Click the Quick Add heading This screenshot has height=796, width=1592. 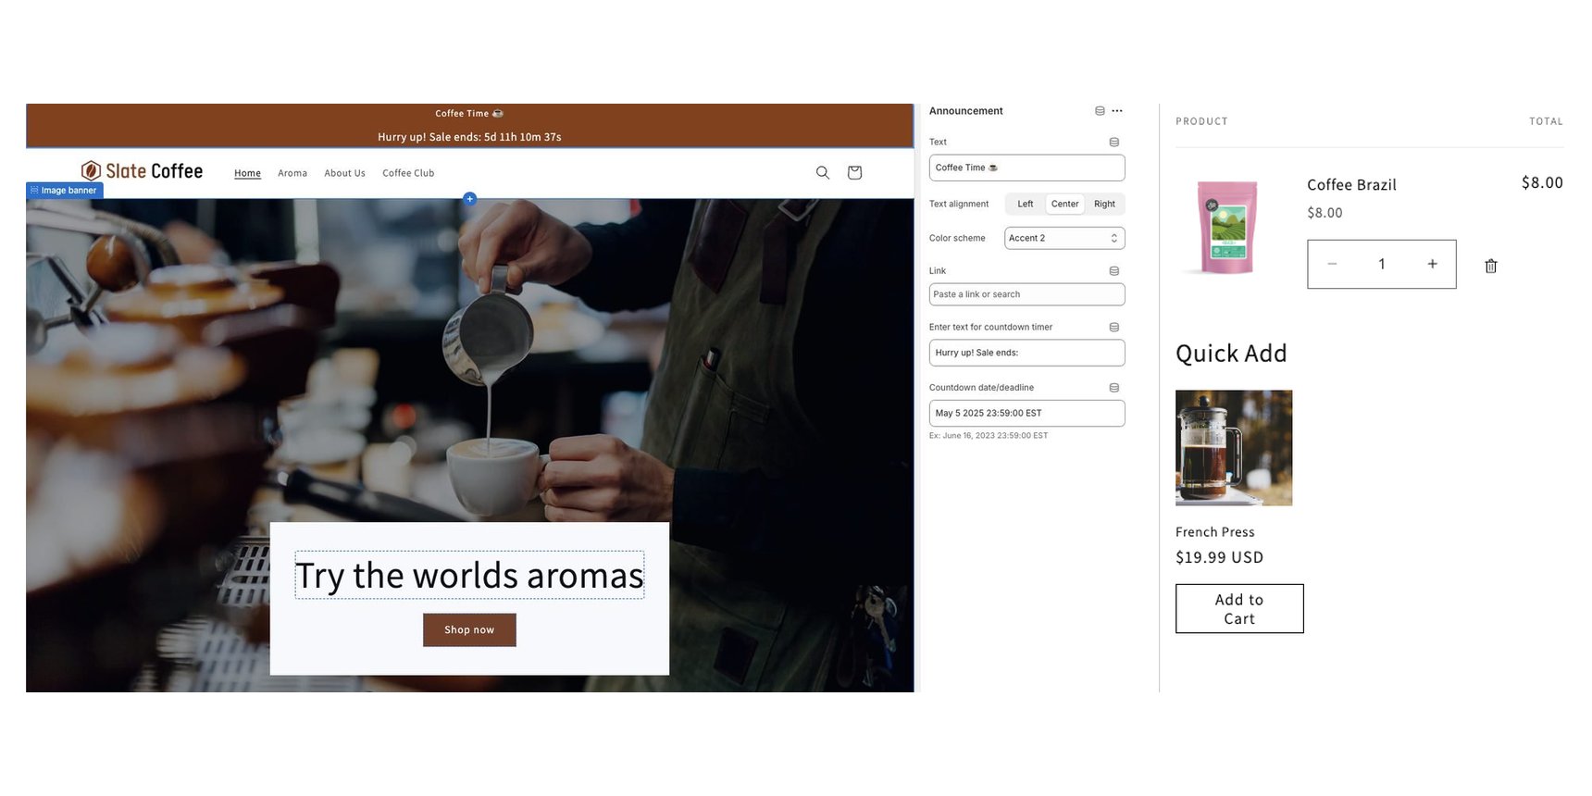[1231, 354]
